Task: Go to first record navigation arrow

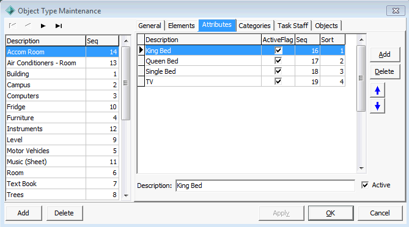Action: point(12,26)
